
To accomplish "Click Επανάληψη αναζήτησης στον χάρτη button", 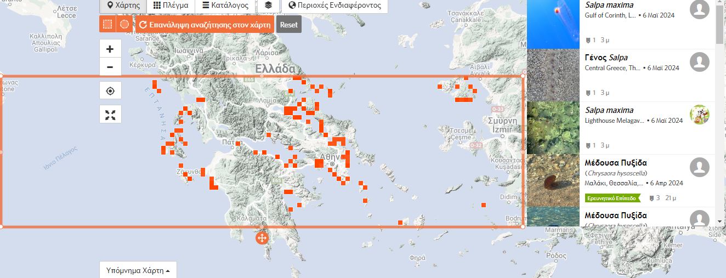I will (x=205, y=25).
